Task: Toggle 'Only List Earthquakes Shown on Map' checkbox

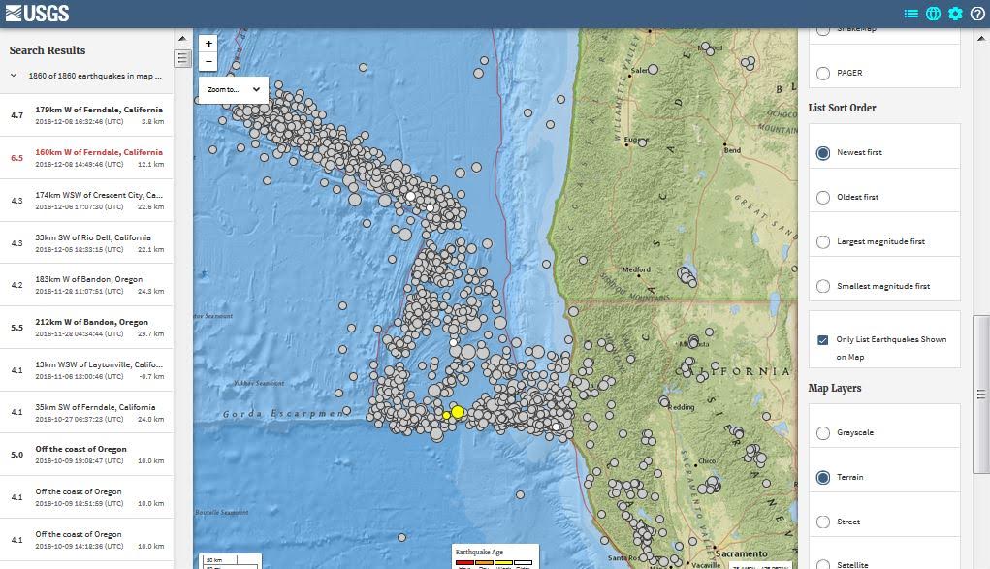Action: pos(822,340)
